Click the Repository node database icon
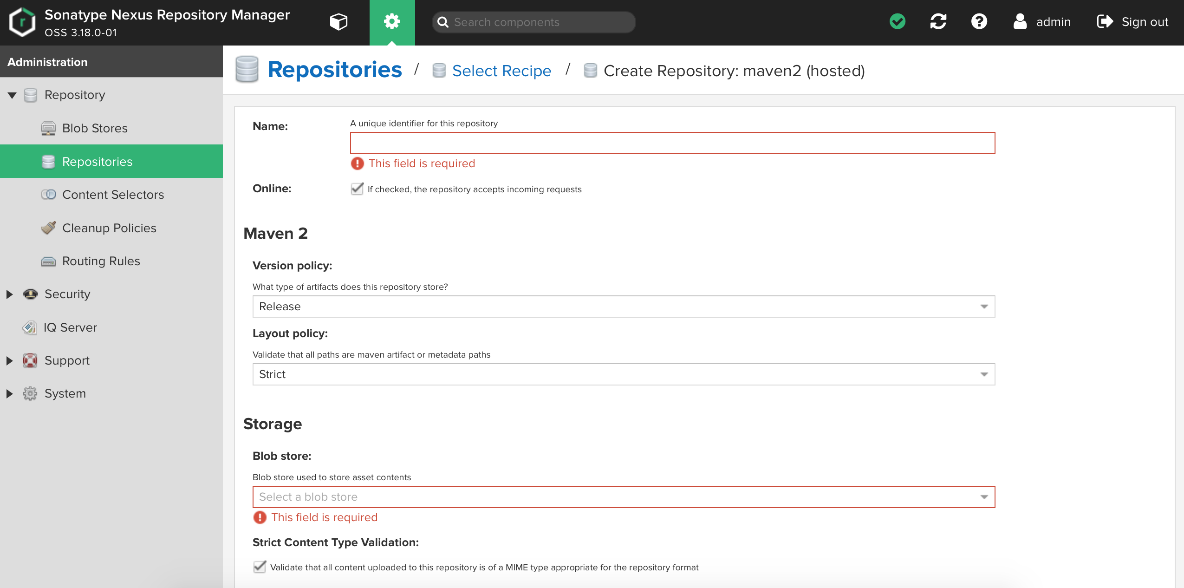1184x588 pixels. 31,95
